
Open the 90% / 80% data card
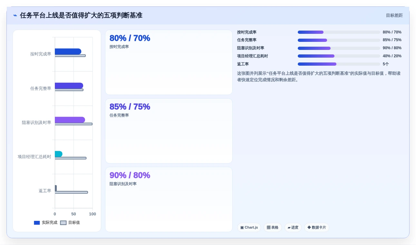click(x=169, y=200)
